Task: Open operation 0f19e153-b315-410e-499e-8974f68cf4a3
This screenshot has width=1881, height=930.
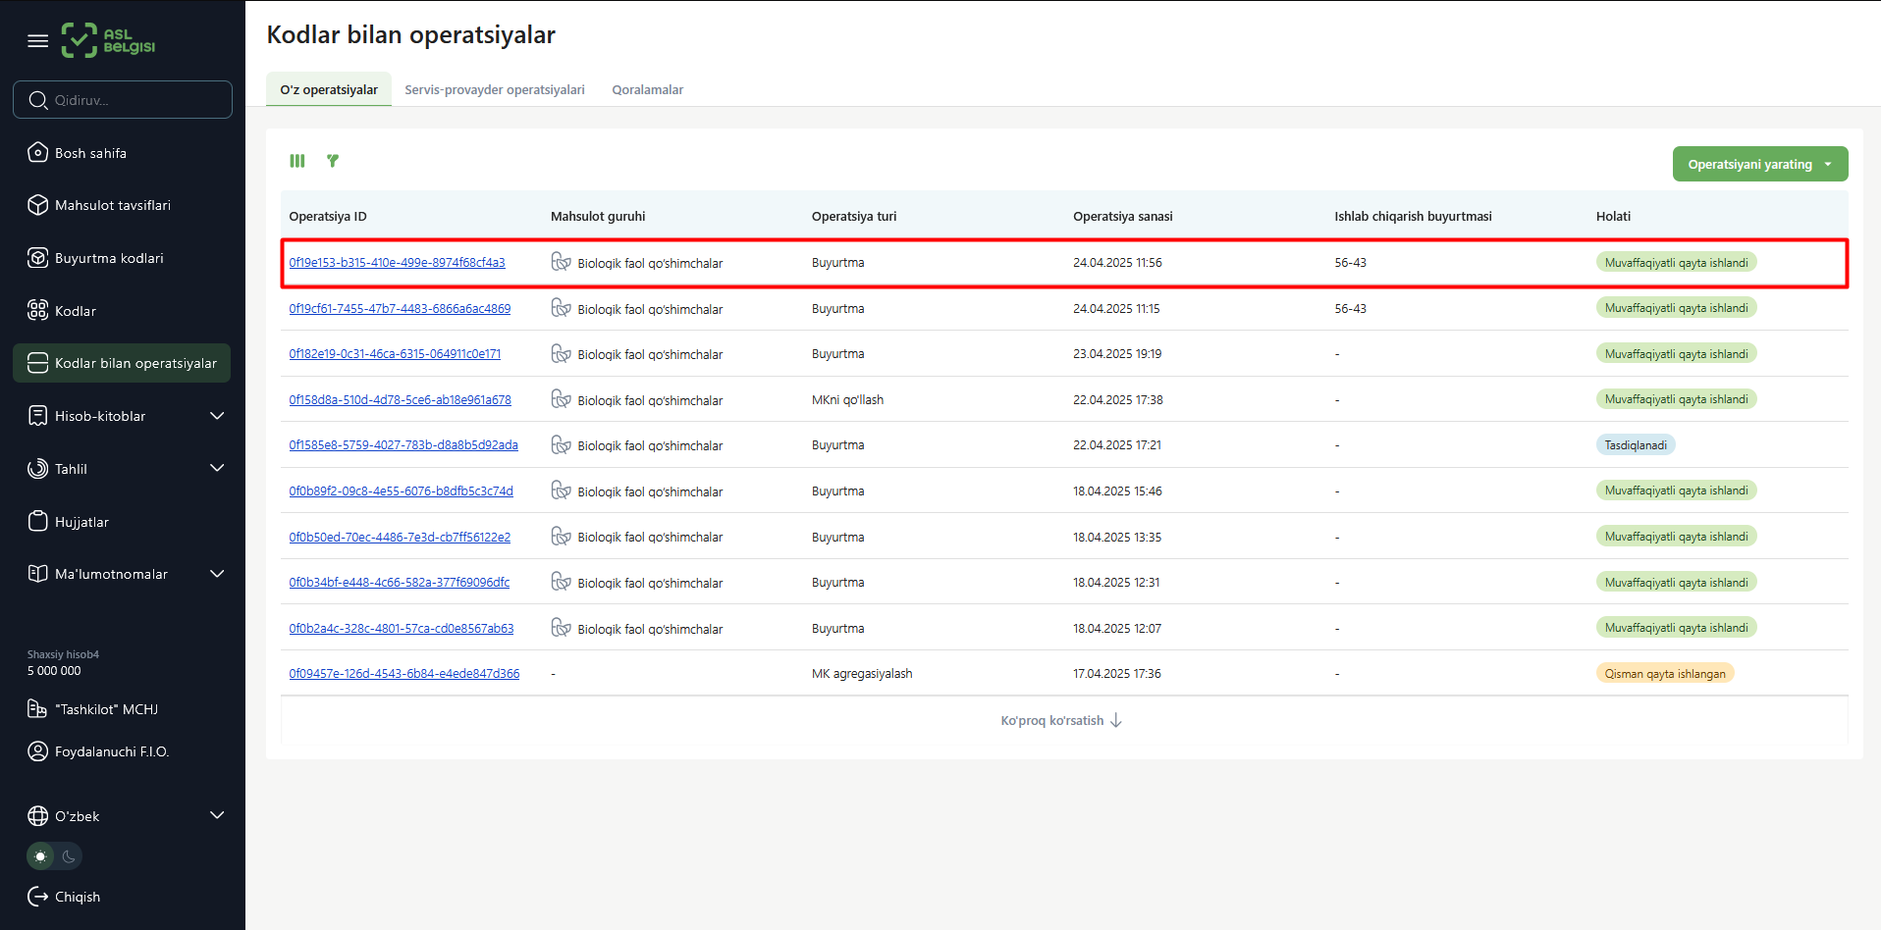Action: [x=397, y=263]
